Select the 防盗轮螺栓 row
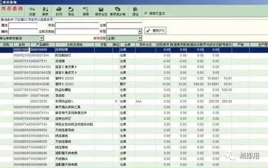The height and width of the screenshot is (168, 268). [x=134, y=90]
